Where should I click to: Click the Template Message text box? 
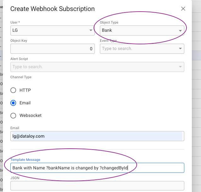tap(97, 168)
